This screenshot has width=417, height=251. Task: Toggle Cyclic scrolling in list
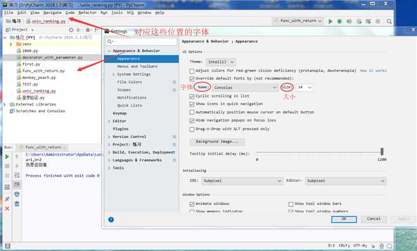(x=192, y=96)
